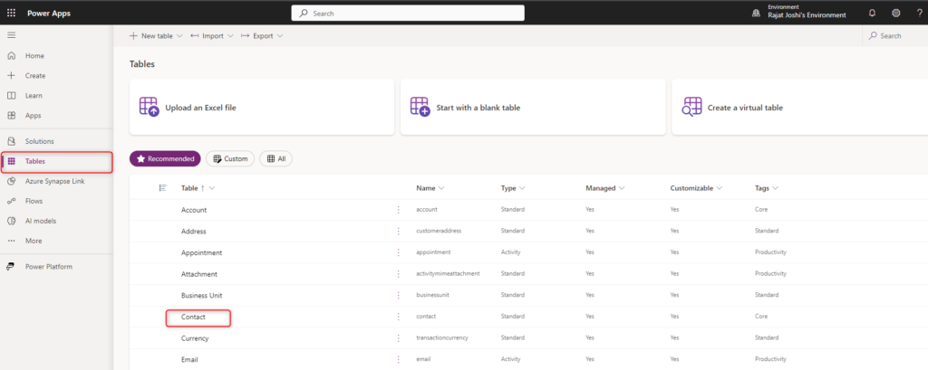
Task: Open more options for Address row
Action: pos(399,231)
